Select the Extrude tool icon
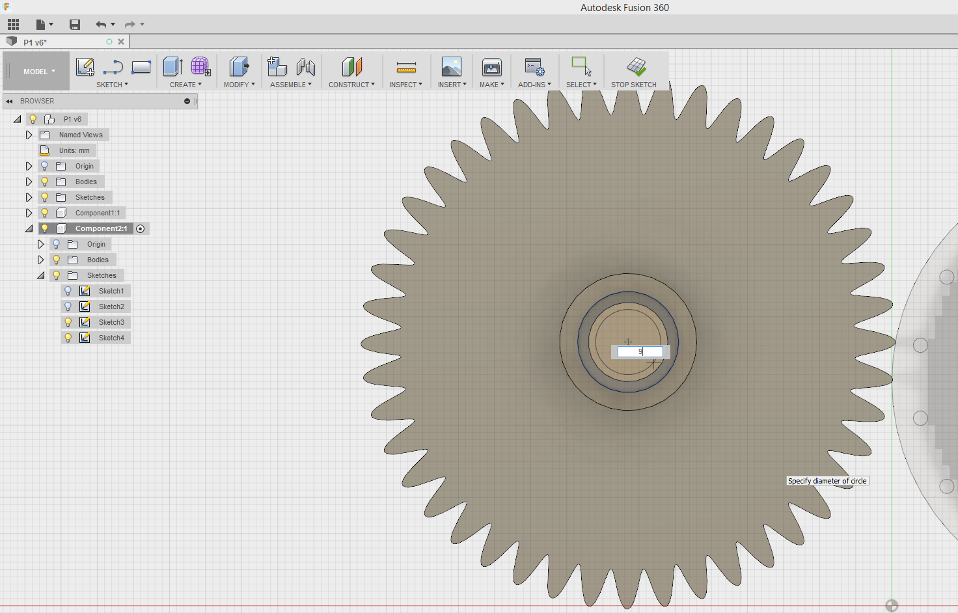 point(173,66)
